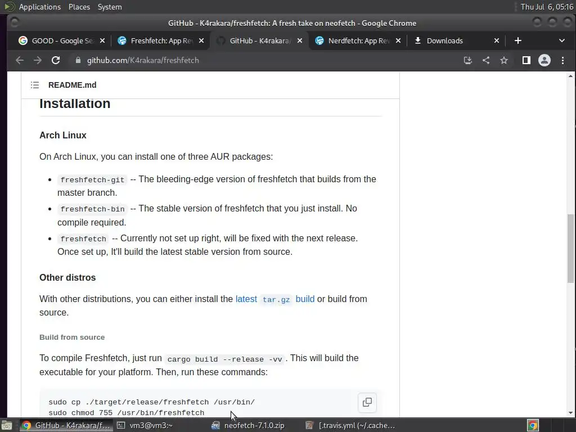
Task: Close the GOOD - Google Search tab
Action: 102,40
